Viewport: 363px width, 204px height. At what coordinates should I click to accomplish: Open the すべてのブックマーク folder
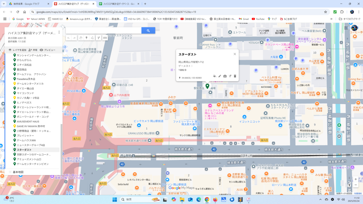[x=349, y=19]
